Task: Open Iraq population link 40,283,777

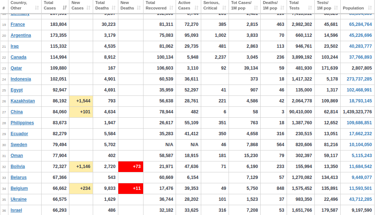Action: [x=360, y=46]
